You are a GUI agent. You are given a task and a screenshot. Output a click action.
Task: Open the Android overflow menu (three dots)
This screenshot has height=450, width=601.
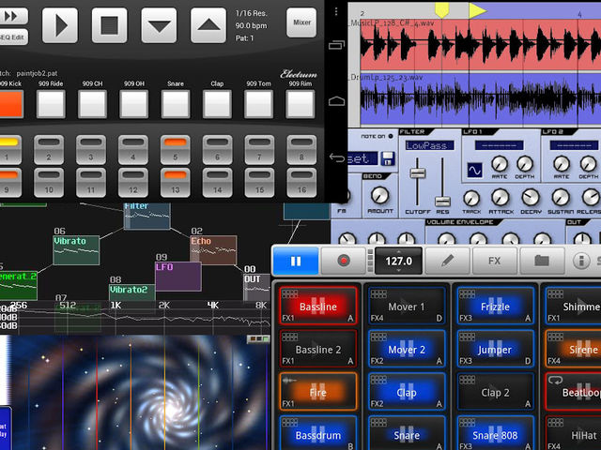[x=336, y=11]
